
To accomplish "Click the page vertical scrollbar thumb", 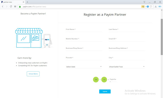I will click(162, 37).
